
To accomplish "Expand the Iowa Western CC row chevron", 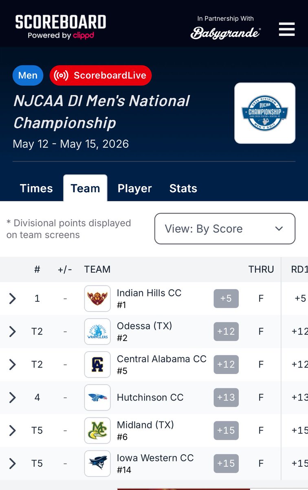I will click(12, 463).
